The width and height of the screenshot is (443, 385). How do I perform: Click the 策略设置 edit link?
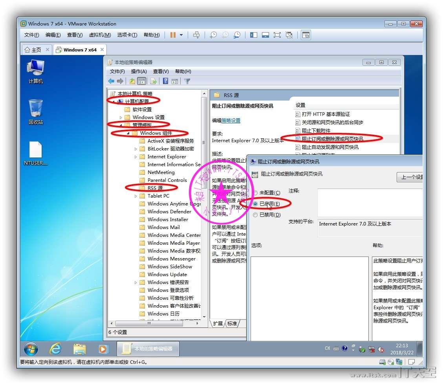231,121
